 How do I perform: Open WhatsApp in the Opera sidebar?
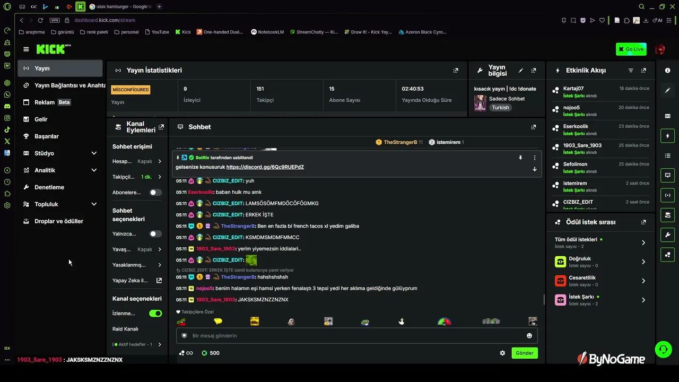(x=7, y=94)
